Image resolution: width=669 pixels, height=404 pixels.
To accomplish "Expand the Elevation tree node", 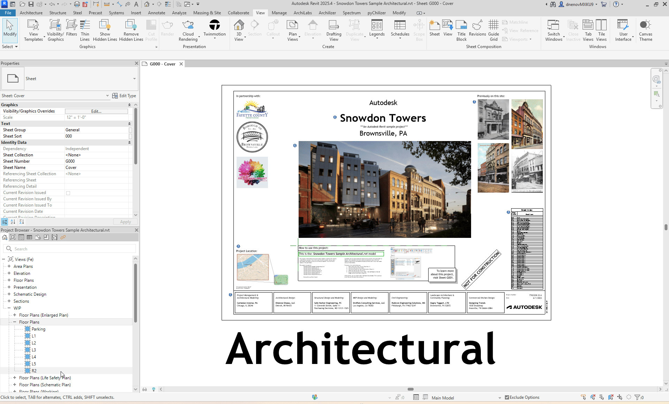I will (x=9, y=273).
